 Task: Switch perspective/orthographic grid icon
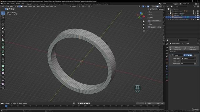144,31
